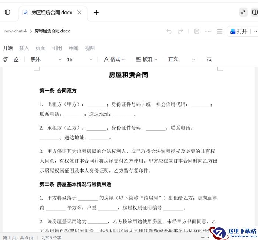Click the word count 2,745 个字

tap(51, 237)
